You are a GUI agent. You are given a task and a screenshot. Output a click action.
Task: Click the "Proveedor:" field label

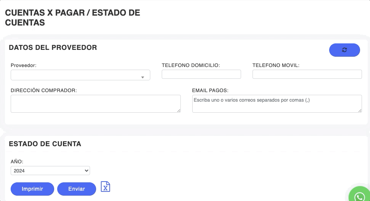click(x=24, y=65)
